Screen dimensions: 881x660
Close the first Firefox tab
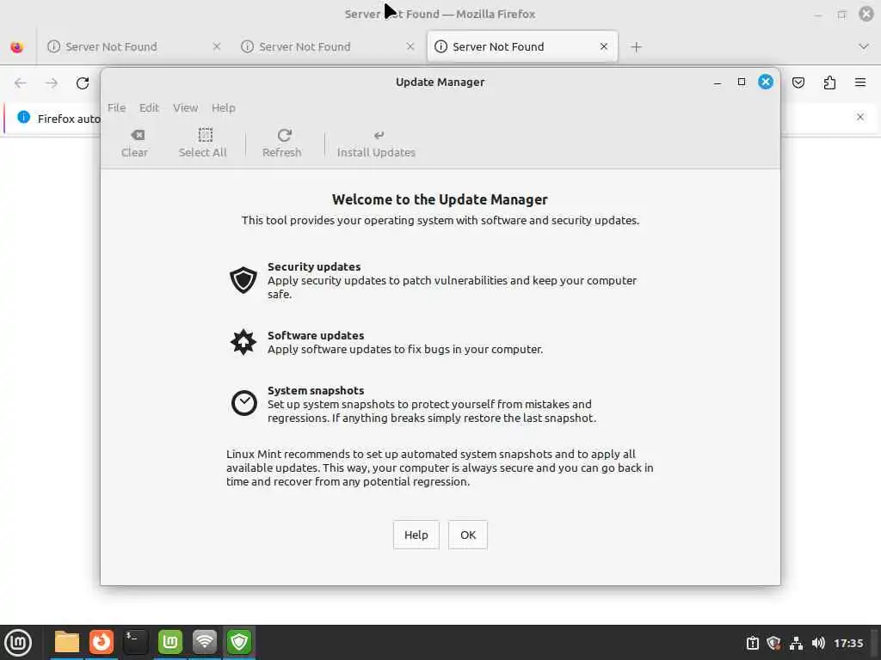pos(216,46)
